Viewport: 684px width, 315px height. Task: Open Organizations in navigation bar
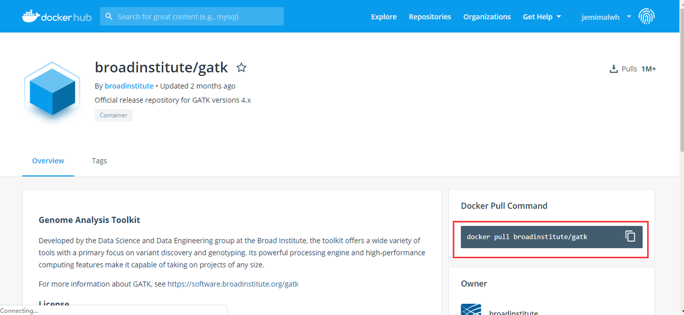click(487, 17)
